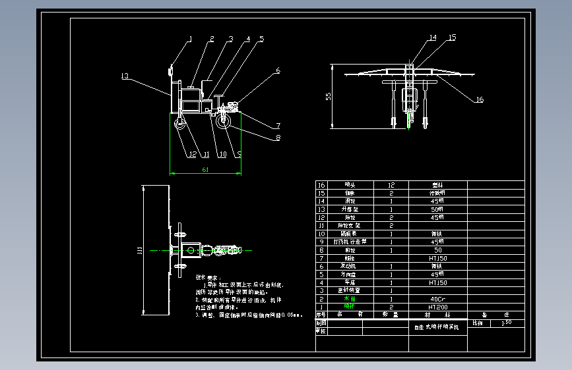Screen dimensions: 572x370
Task: Click the 材料 column header
Action: click(x=437, y=315)
